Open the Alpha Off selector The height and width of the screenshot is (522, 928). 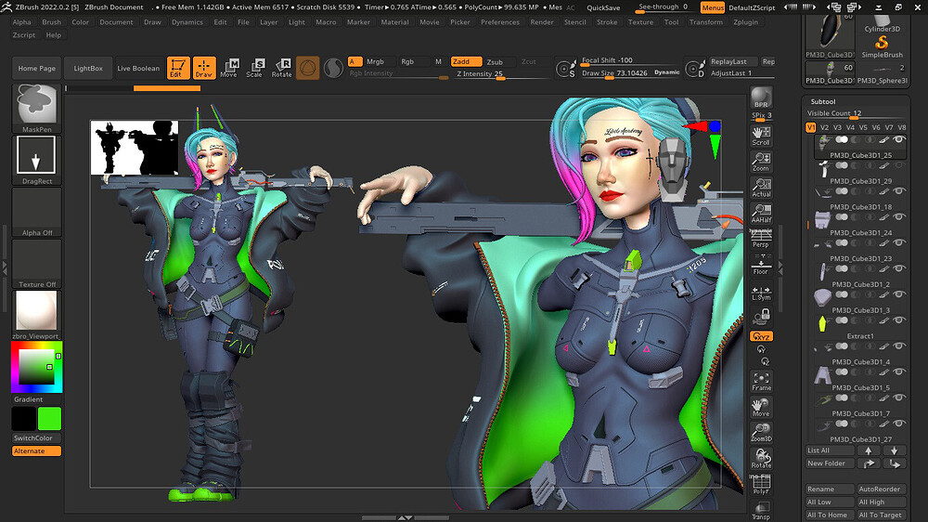[x=37, y=212]
